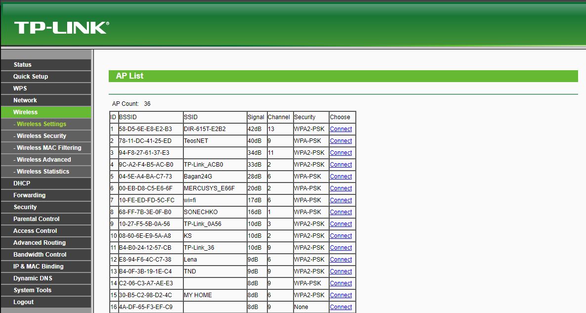Connect to AP with BSSID C2-06-C3-A7-AE-E3
586x313 pixels.
(341, 283)
